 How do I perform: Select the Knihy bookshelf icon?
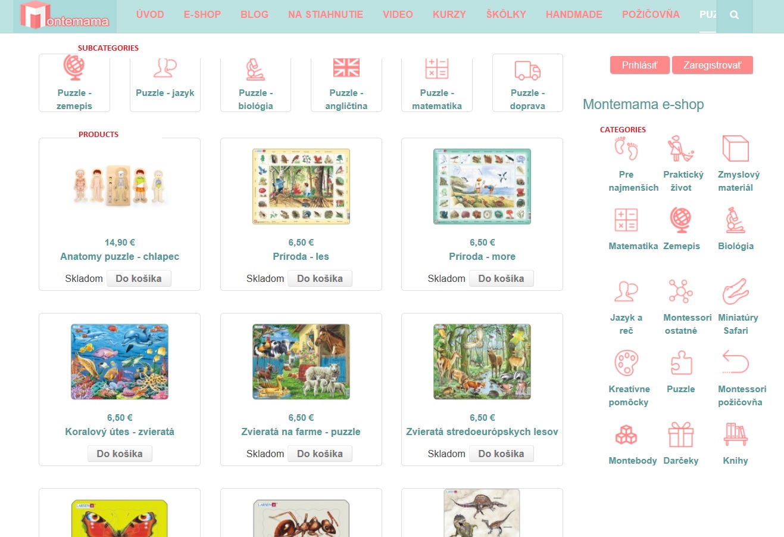(x=735, y=434)
